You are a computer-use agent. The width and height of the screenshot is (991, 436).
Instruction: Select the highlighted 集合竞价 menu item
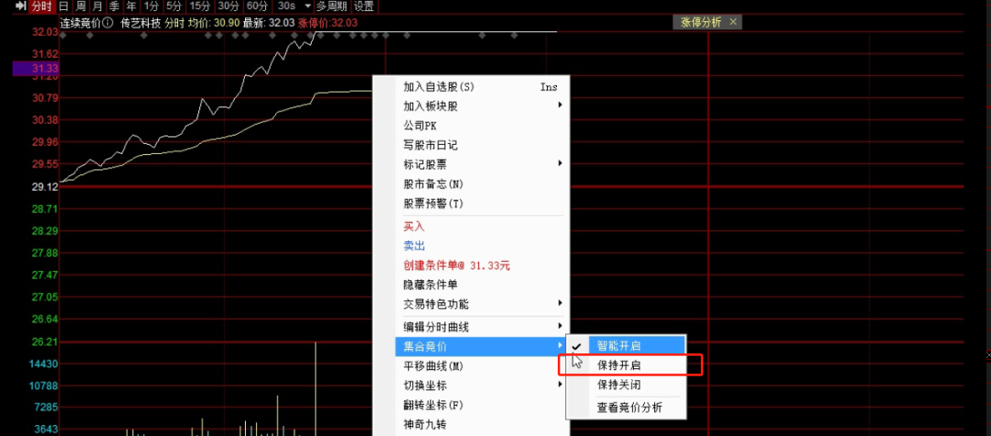click(x=480, y=346)
